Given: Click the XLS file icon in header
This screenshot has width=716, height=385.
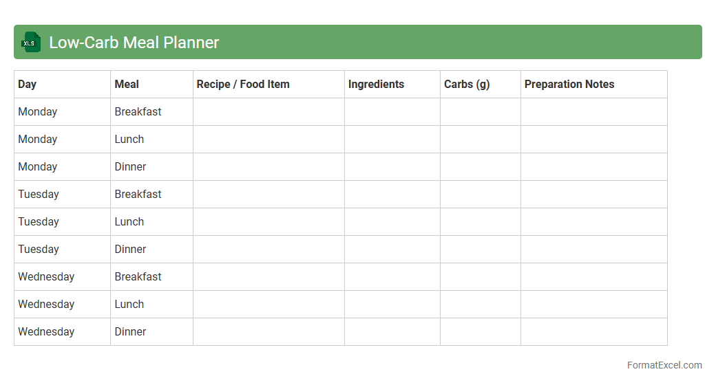Looking at the screenshot, I should [x=31, y=42].
